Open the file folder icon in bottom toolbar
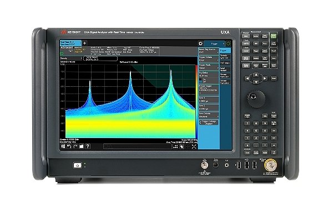 (82, 146)
